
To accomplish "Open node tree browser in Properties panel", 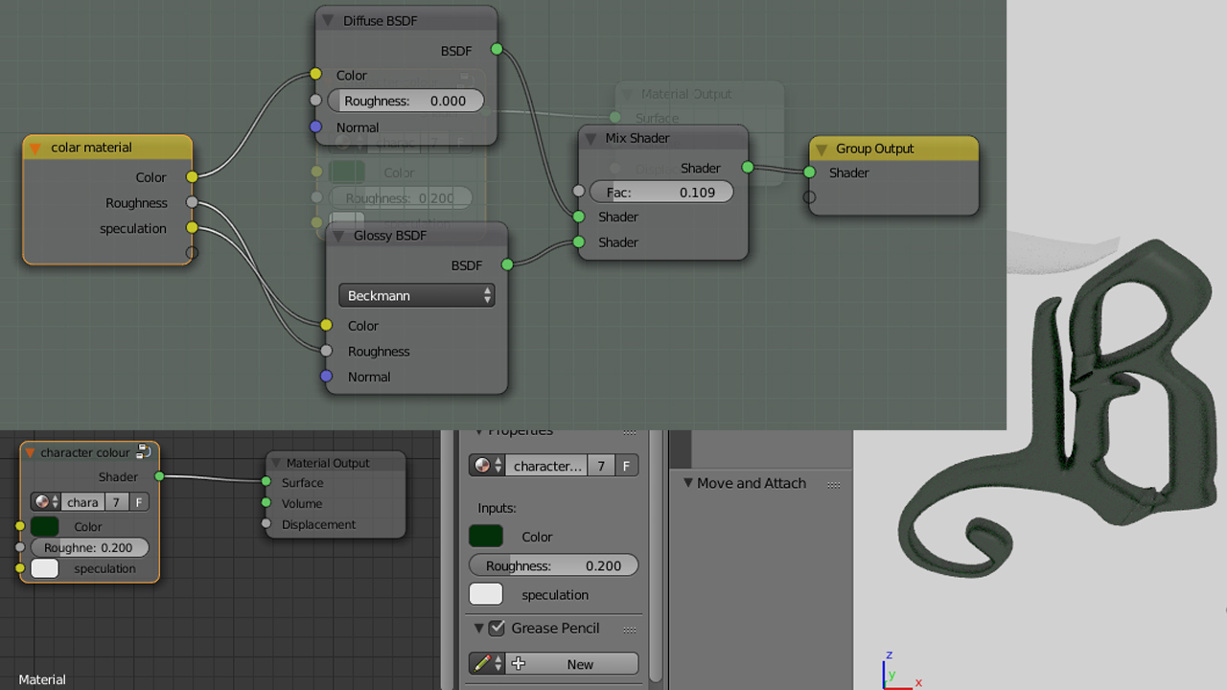I will tap(487, 466).
